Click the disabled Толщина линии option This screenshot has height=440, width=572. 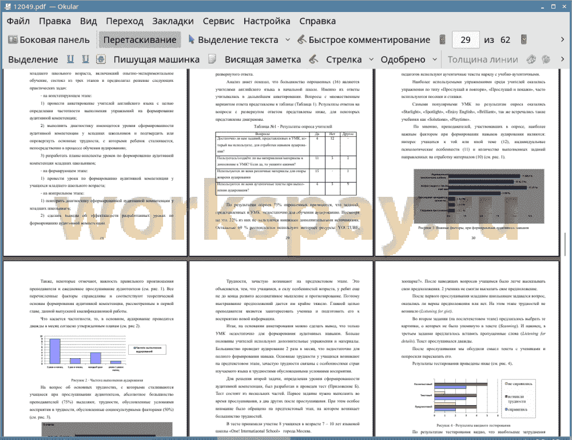coord(483,60)
